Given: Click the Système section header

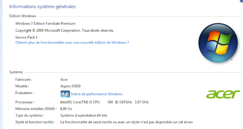Looking at the screenshot, I should [16, 72].
